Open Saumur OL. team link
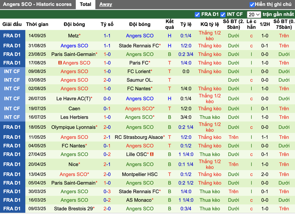Viewport: 295px width, 214px height. [140, 80]
